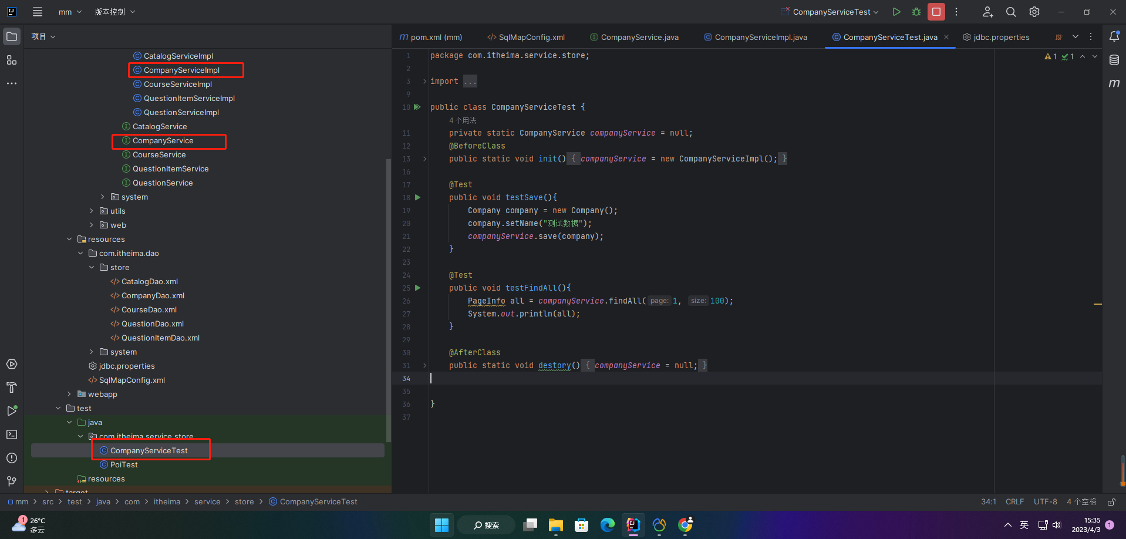
Task: Collapse the main resources folder
Action: (69, 240)
